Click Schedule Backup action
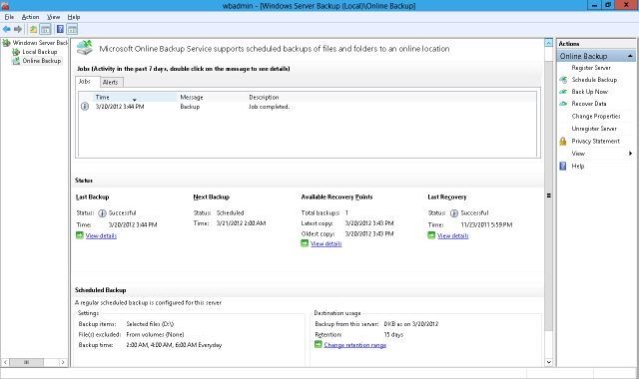 (x=594, y=80)
